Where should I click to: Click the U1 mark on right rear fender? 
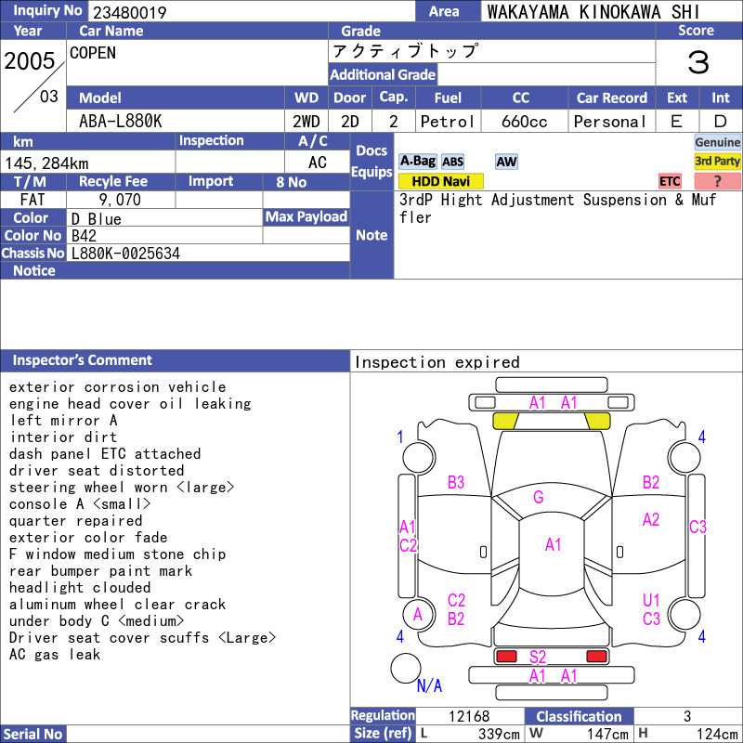tap(651, 600)
